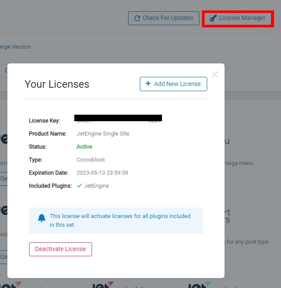
Task: Click the Product Name label
Action: click(x=48, y=134)
